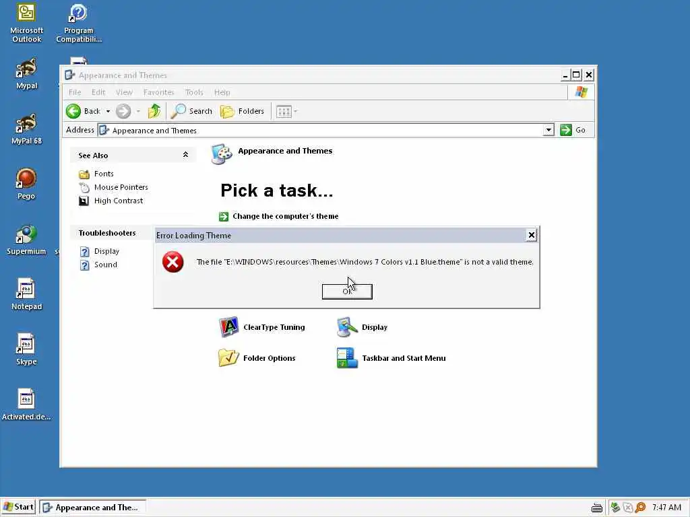690x517 pixels.
Task: Open the Display troubleshooter
Action: 106,252
